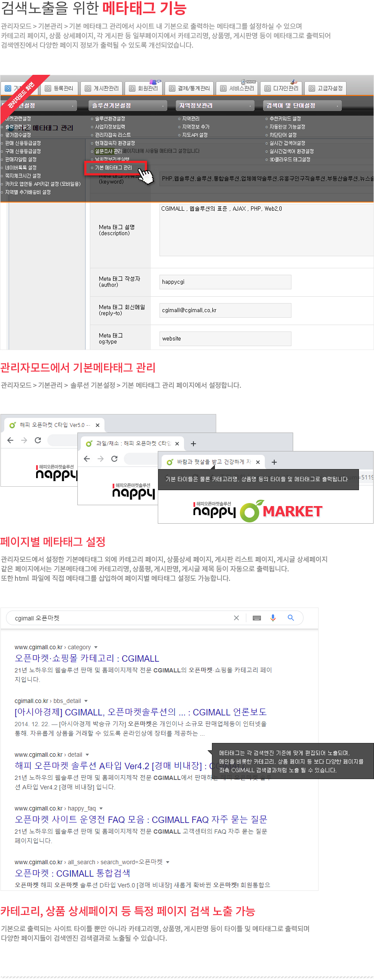Click the 솔루션기본설정 menu header

[128, 105]
